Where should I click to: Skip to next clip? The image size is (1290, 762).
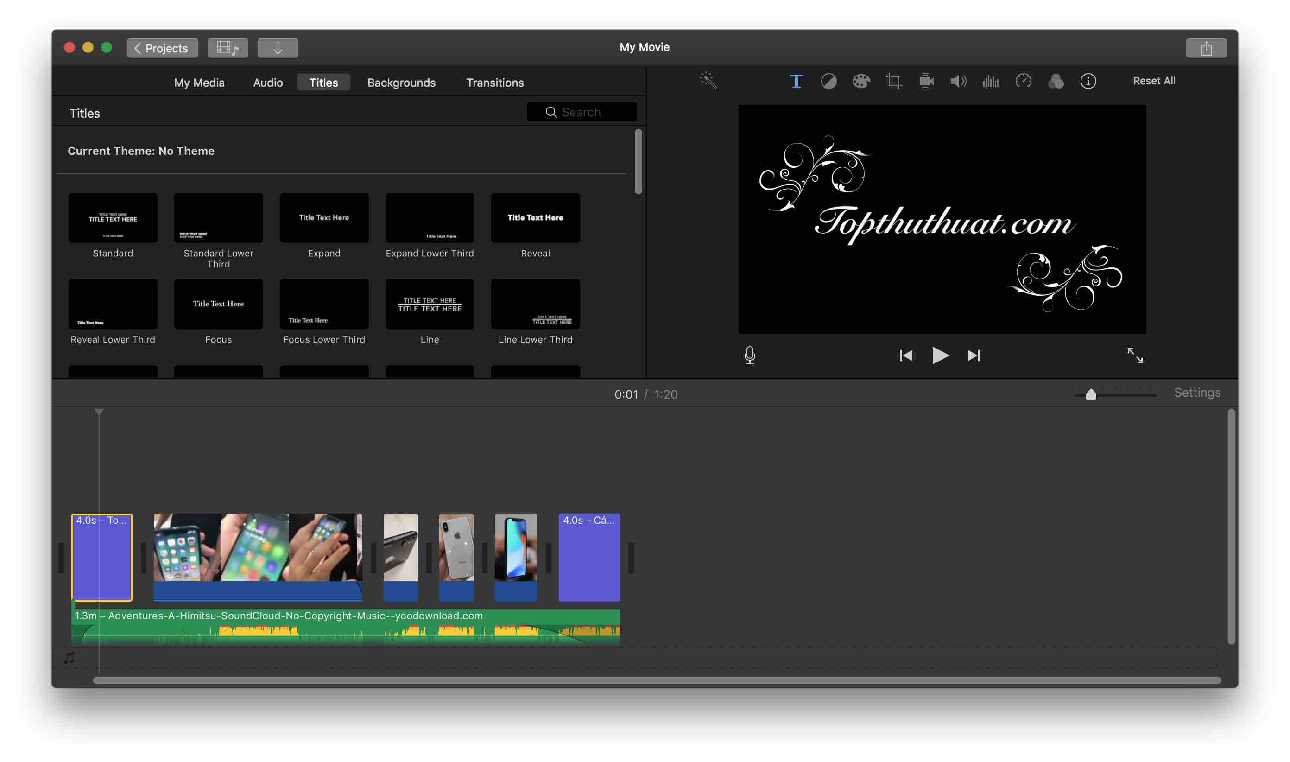tap(974, 356)
